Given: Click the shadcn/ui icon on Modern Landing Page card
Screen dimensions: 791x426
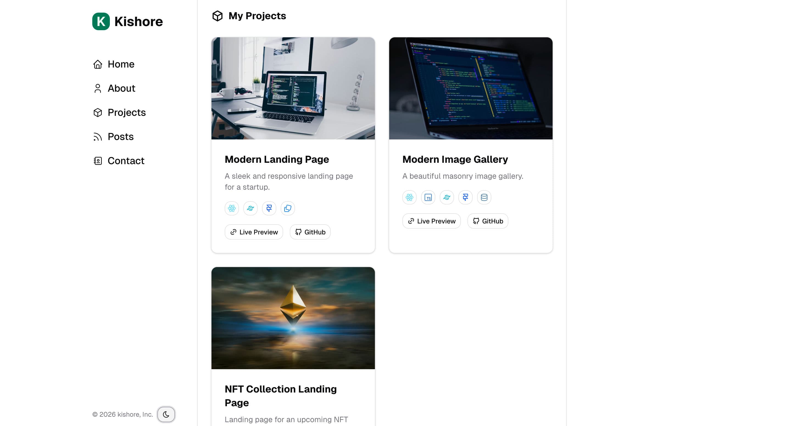Looking at the screenshot, I should [x=288, y=208].
